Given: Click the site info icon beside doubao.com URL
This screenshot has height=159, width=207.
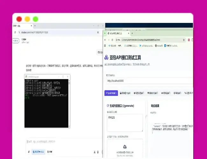Looking at the screenshot, I should pos(19,32).
